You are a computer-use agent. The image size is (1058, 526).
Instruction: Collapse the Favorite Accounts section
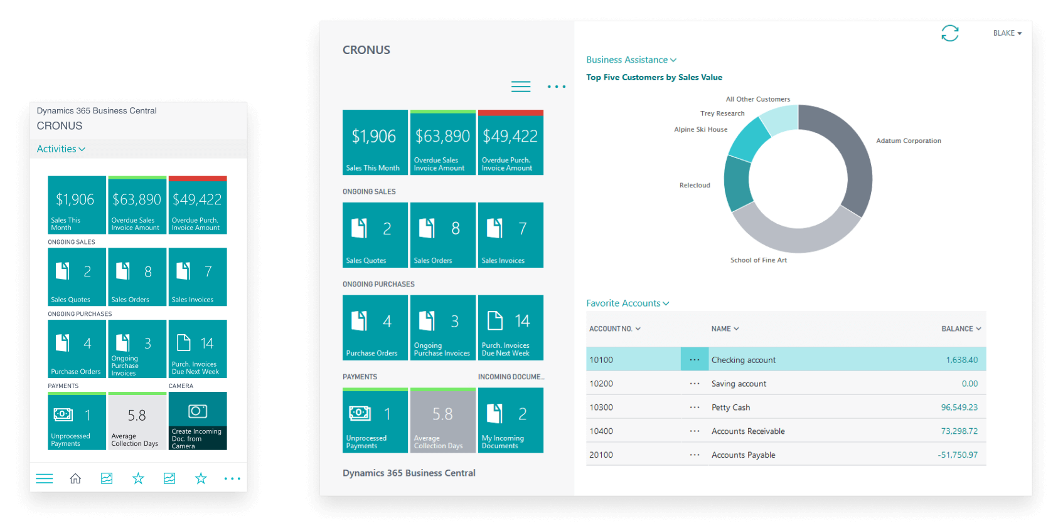click(x=628, y=303)
